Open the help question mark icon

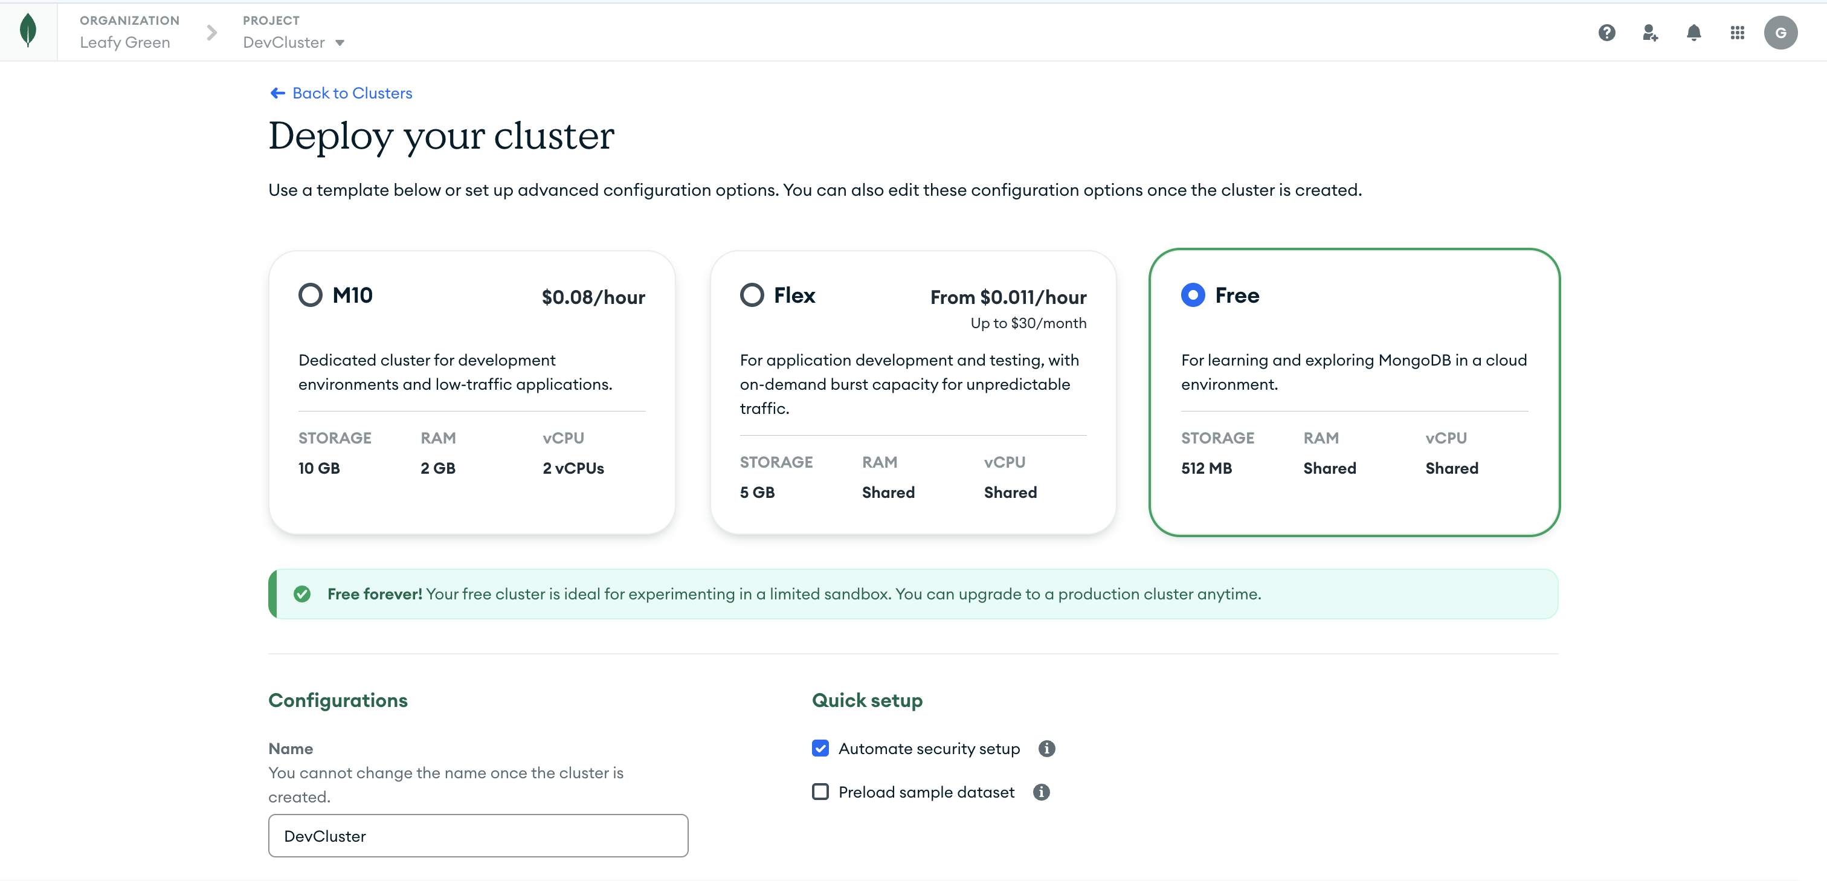[1606, 33]
